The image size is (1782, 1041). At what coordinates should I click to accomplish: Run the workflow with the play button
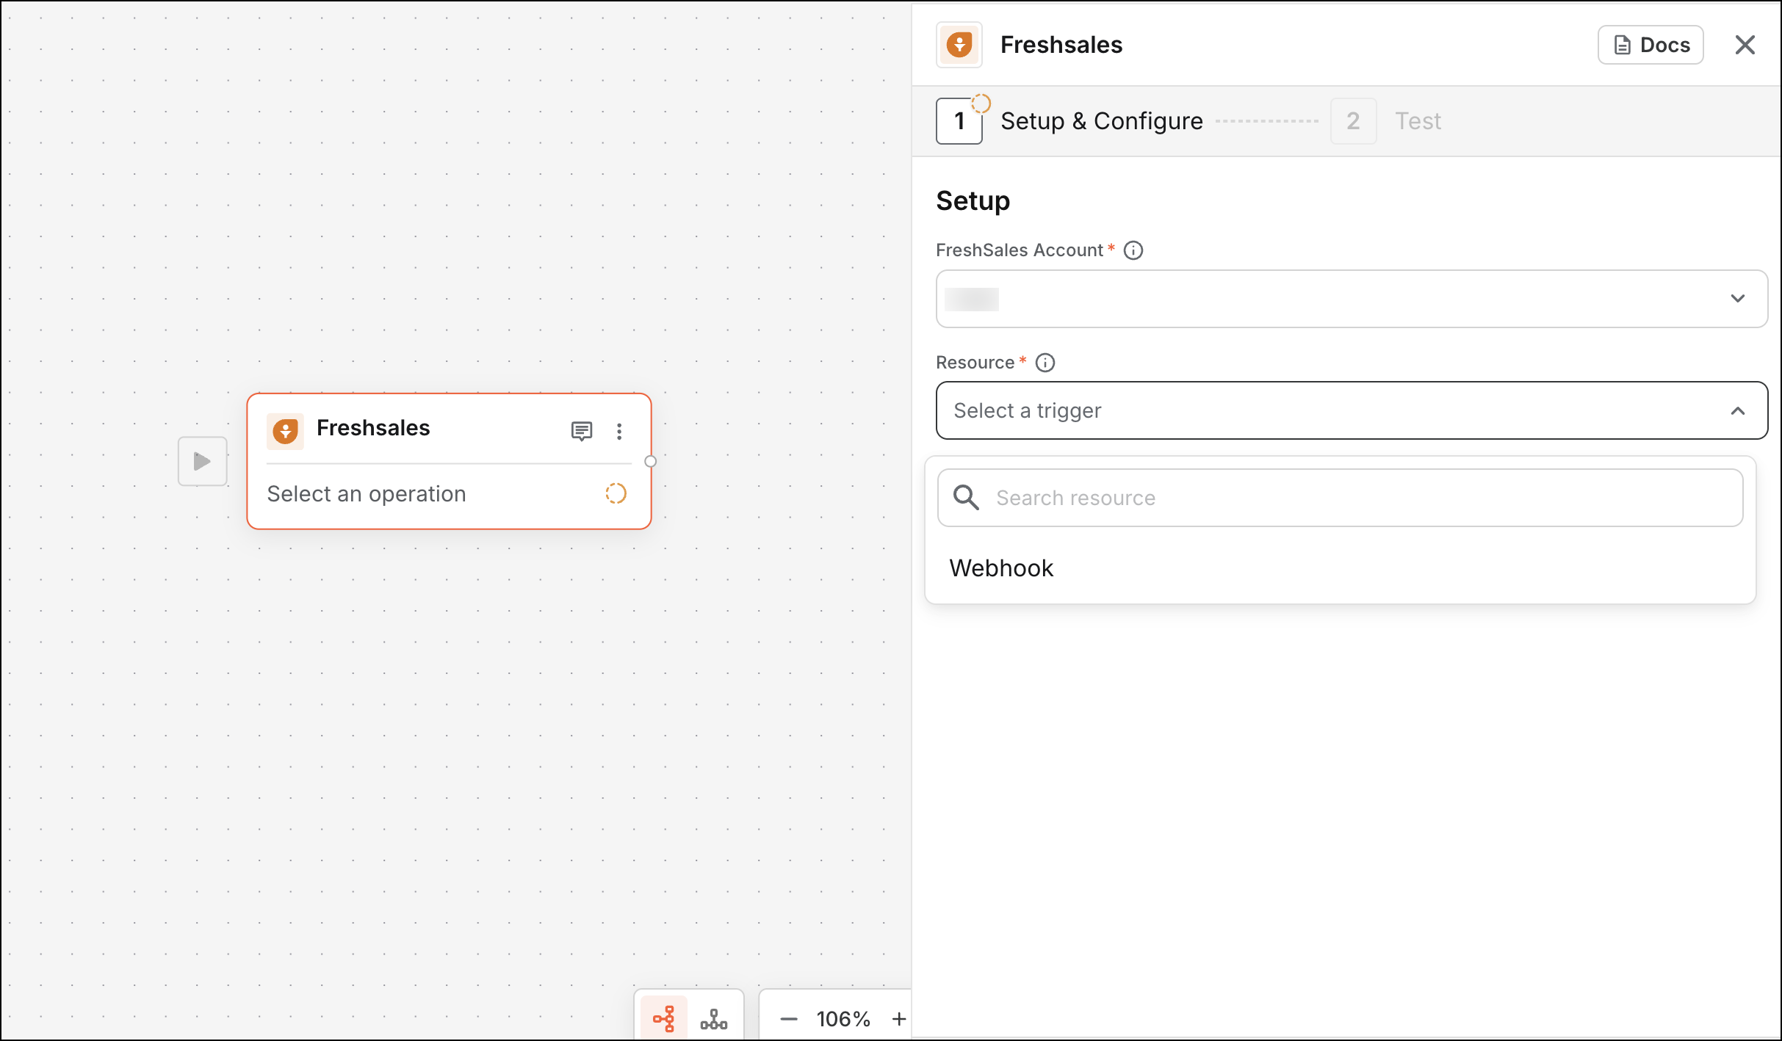[202, 461]
